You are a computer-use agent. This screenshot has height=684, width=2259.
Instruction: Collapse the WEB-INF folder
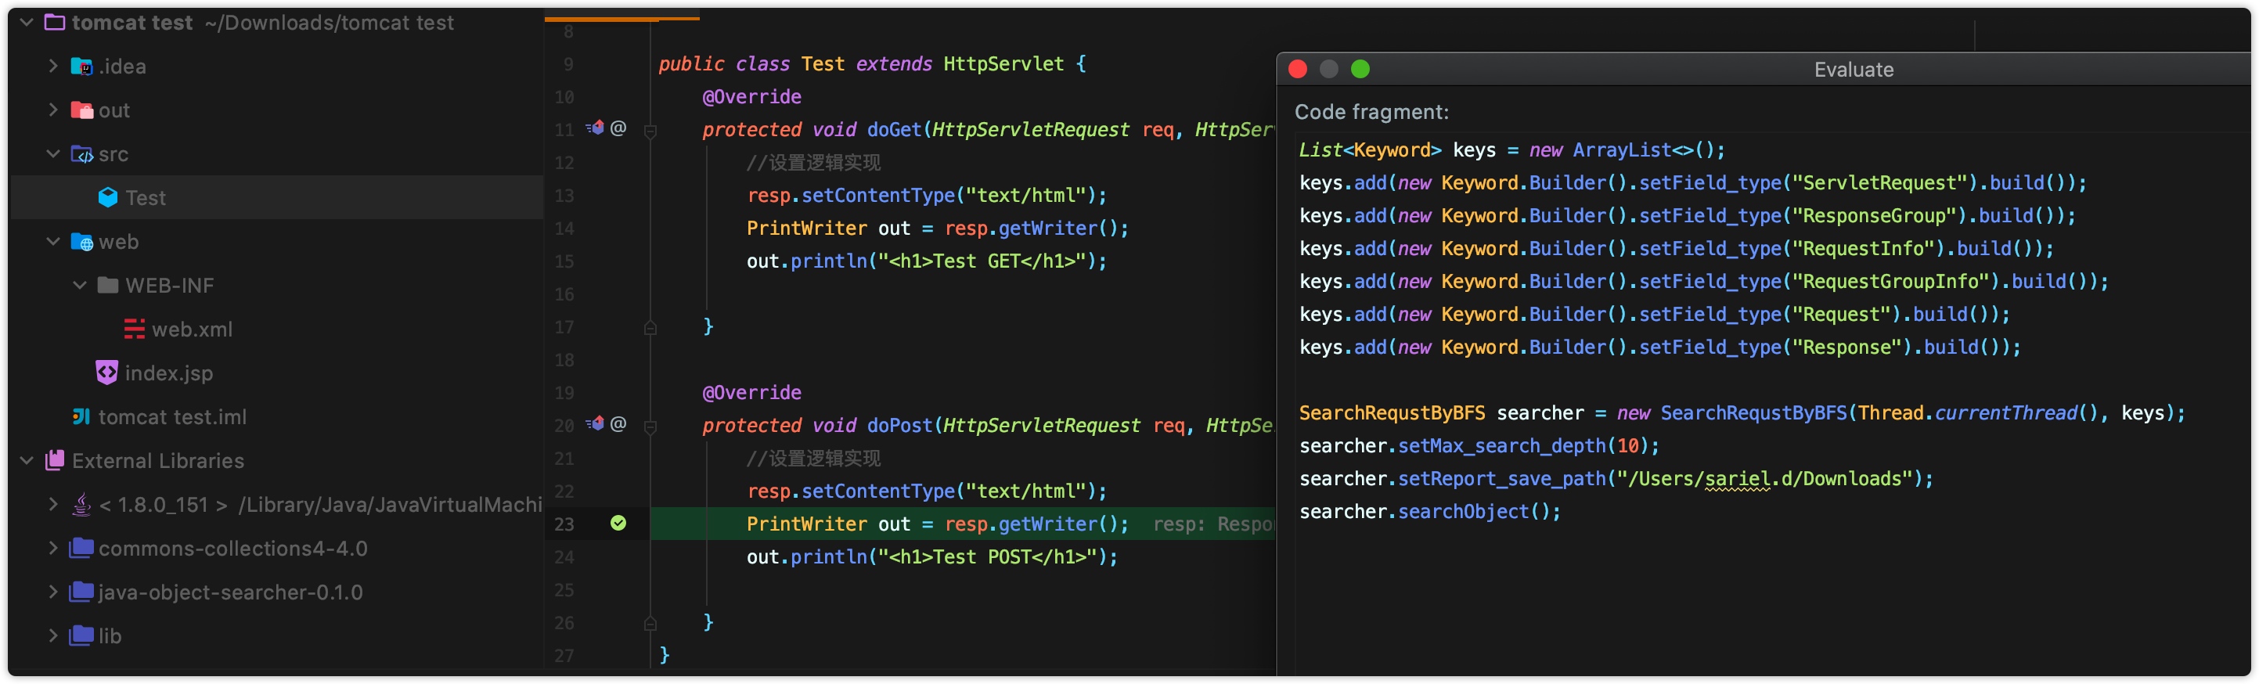pos(80,285)
